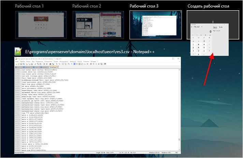Click the Рабочий стол 2 label text
The image size is (243, 158).
87,6
